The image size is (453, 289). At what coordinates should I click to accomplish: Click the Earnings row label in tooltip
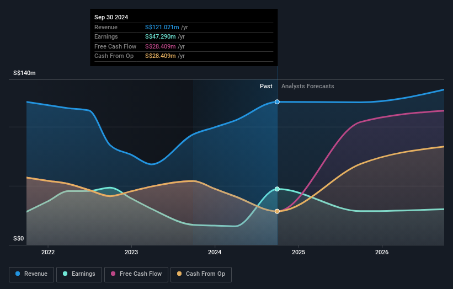click(106, 36)
